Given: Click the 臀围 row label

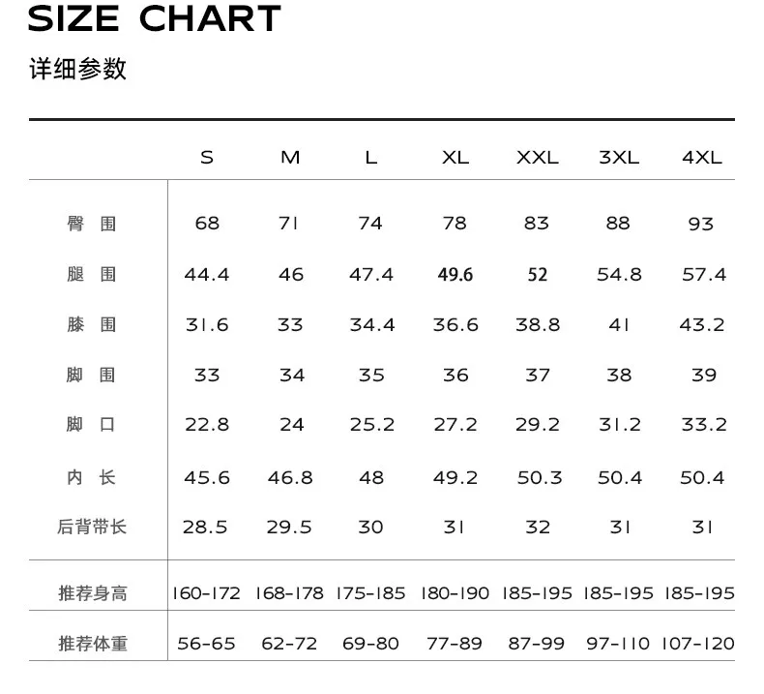Looking at the screenshot, I should [x=92, y=224].
